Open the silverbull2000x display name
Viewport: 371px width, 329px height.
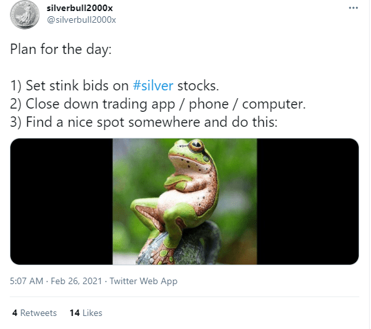80,8
